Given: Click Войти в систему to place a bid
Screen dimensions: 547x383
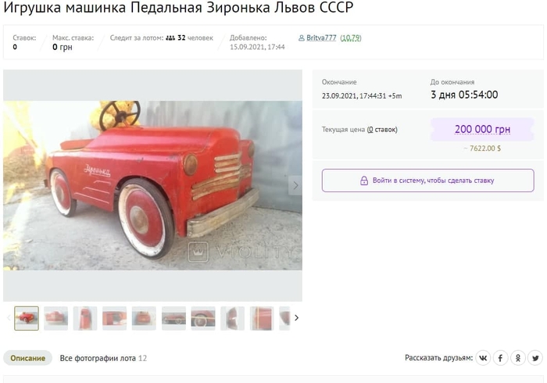Looking at the screenshot, I should click(427, 181).
